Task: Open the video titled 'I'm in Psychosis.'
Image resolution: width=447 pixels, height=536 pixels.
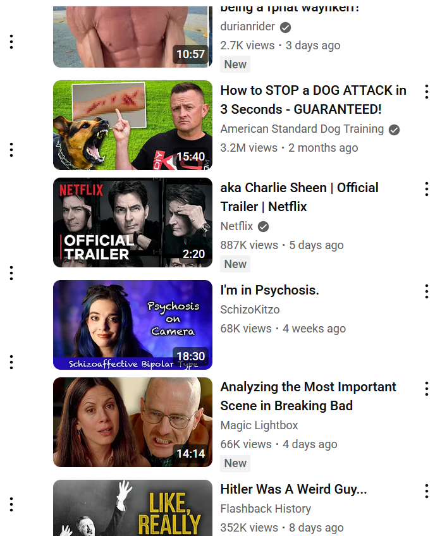Action: (269, 290)
